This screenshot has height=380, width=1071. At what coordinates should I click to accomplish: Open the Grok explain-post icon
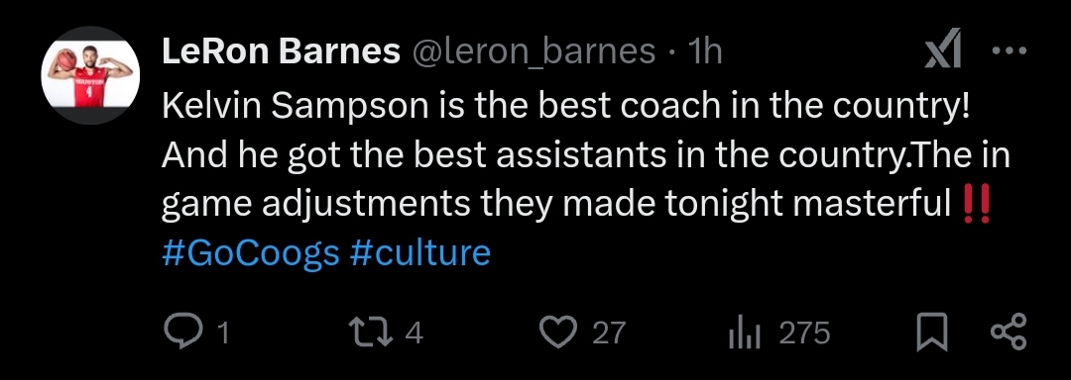(x=944, y=49)
